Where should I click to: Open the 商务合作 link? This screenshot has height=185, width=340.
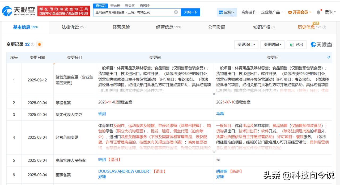coord(249,12)
